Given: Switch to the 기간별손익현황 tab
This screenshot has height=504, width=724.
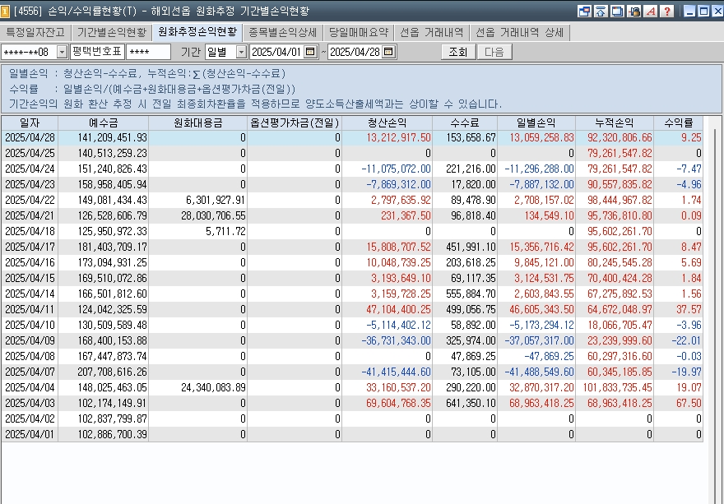Looking at the screenshot, I should pyautogui.click(x=111, y=32).
